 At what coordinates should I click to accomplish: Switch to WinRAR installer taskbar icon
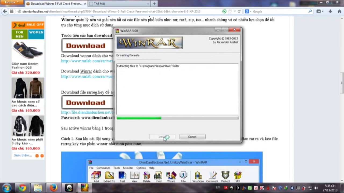point(85,188)
